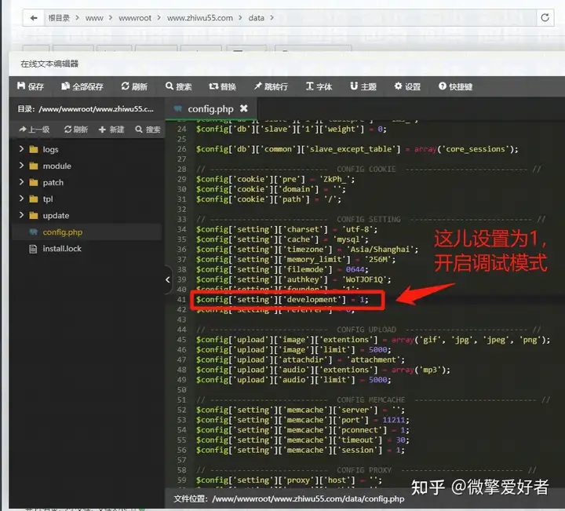Click www.zhiwu55.com in the breadcrumb path
The height and width of the screenshot is (511, 565).
(x=200, y=18)
